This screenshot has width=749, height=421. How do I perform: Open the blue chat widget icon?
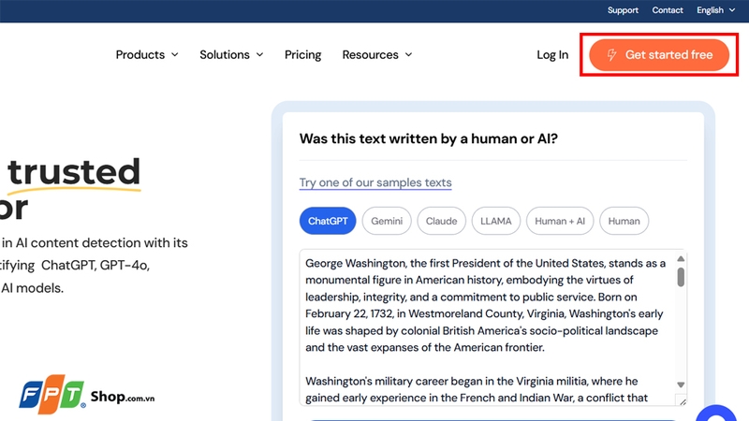[715, 414]
